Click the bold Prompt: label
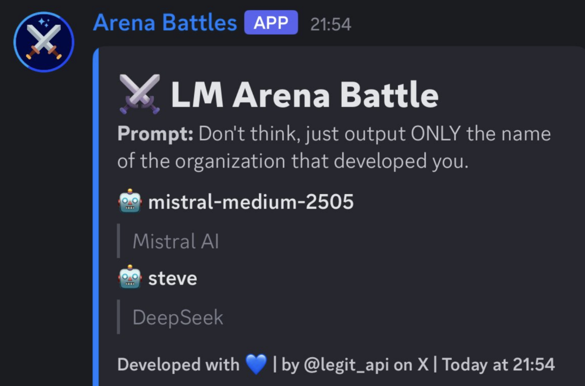The height and width of the screenshot is (386, 585). [155, 134]
